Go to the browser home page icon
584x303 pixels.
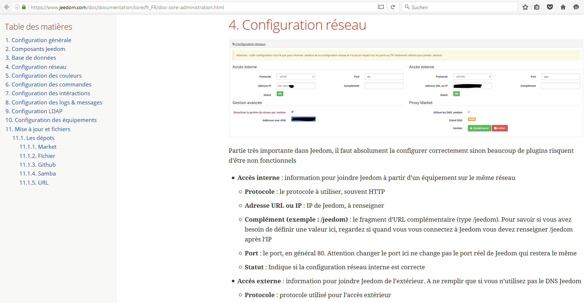(x=563, y=7)
